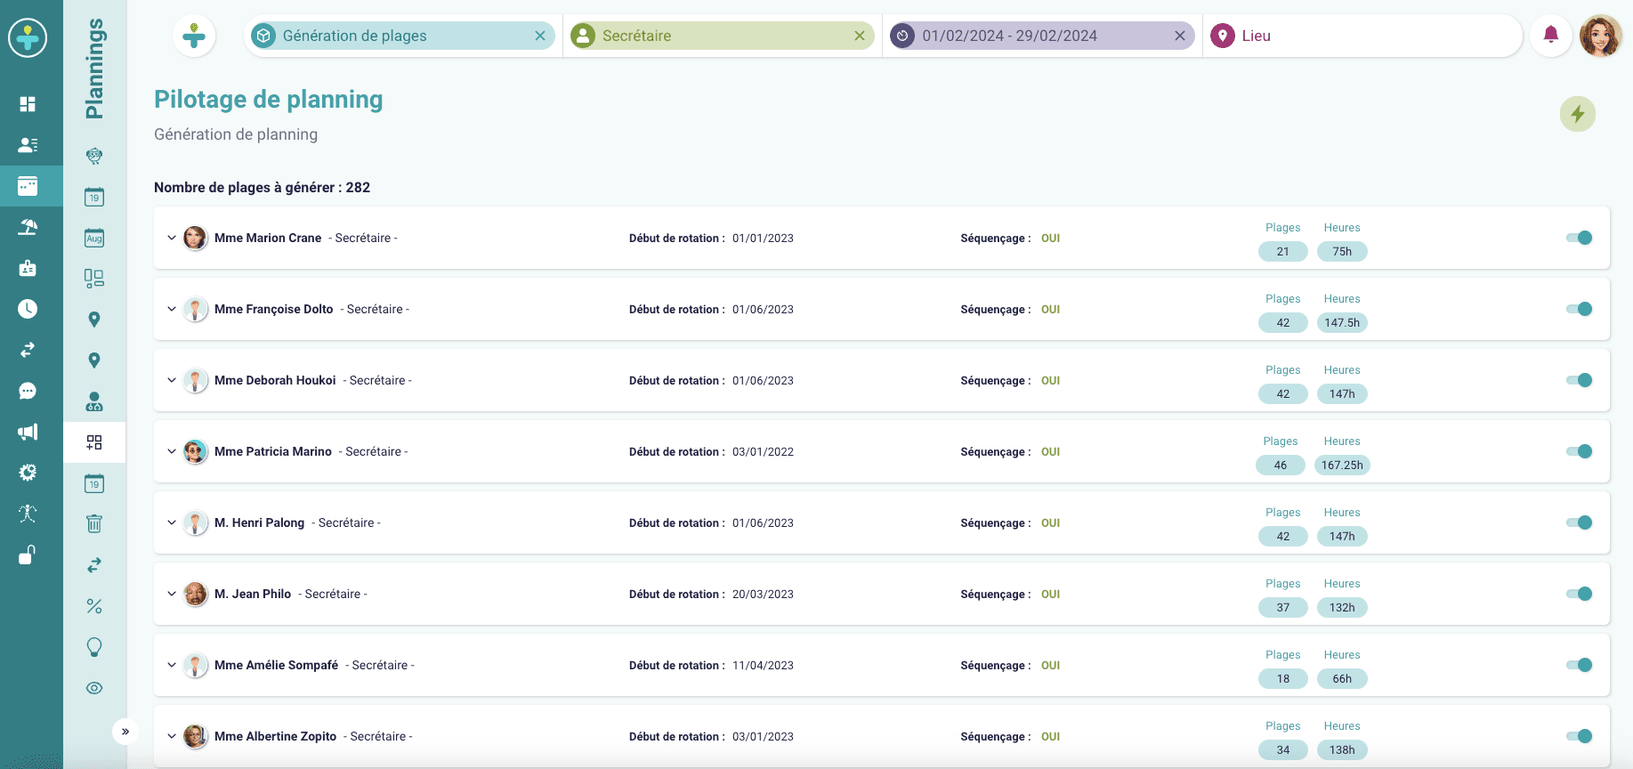This screenshot has width=1633, height=769.
Task: Toggle off Mme Marion Crane switch
Action: click(x=1580, y=238)
